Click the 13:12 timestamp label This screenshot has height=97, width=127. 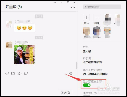[39, 17]
